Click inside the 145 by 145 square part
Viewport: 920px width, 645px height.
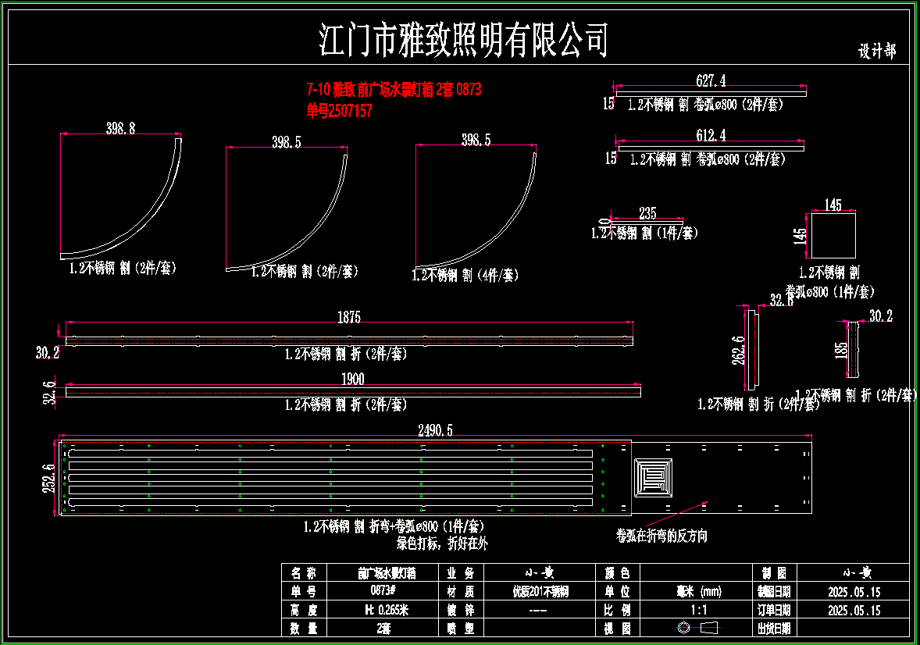pyautogui.click(x=833, y=235)
